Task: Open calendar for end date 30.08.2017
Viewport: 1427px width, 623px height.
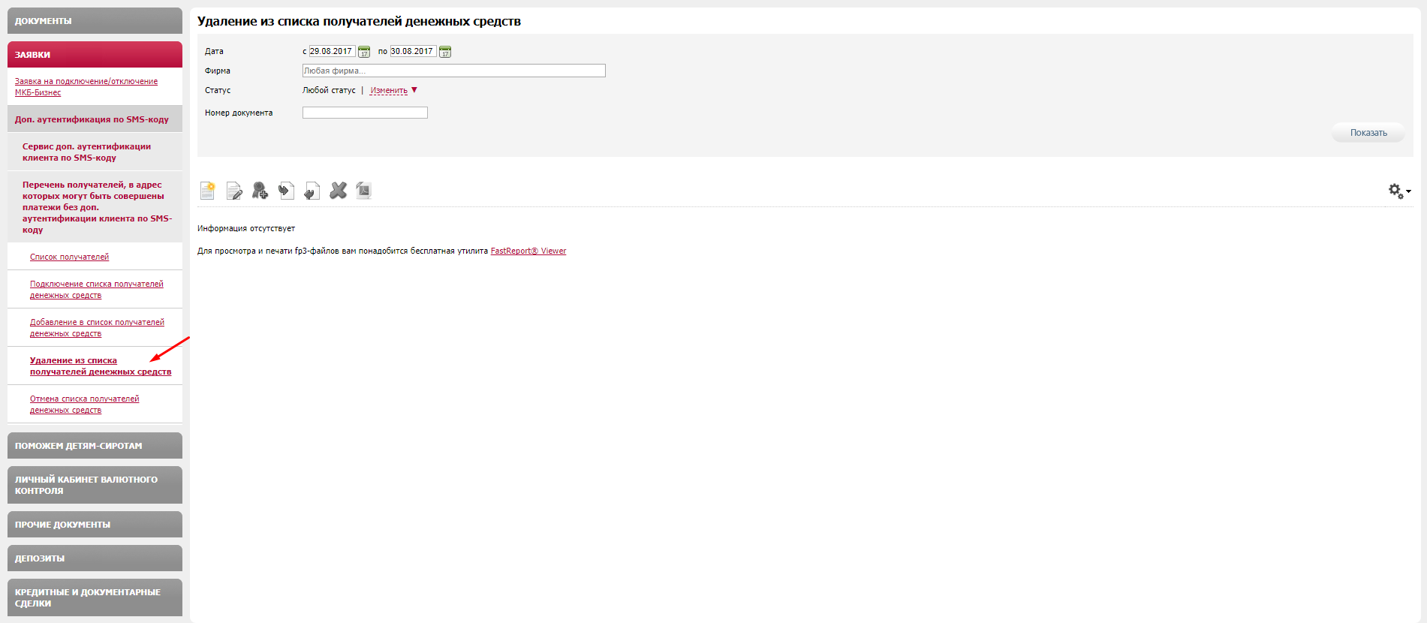Action: click(445, 52)
